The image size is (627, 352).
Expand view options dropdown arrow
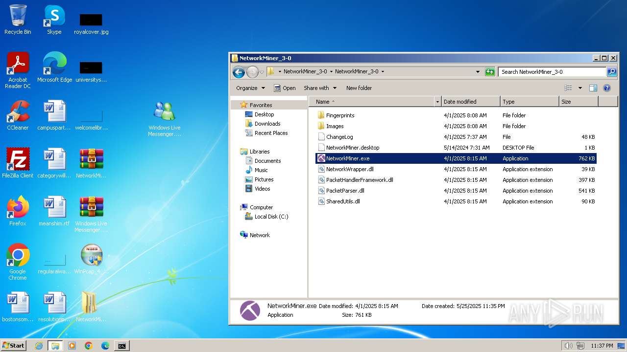coord(580,88)
